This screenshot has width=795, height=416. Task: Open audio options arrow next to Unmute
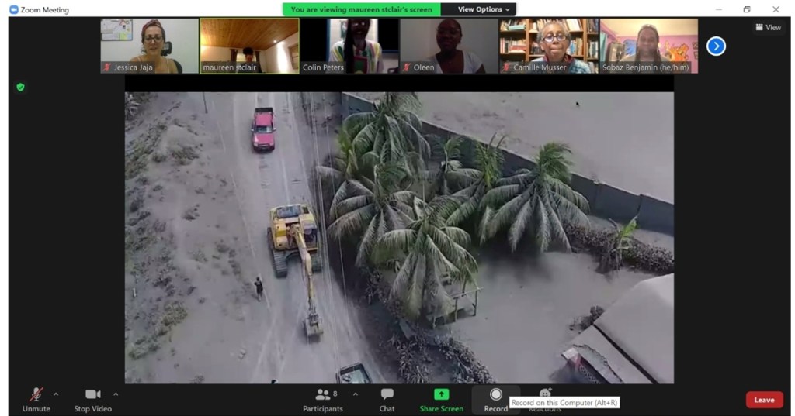pos(56,394)
